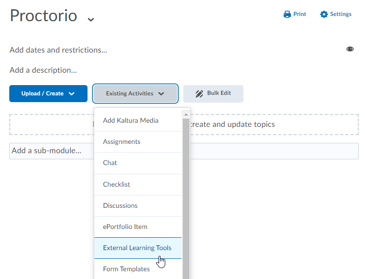365x279 pixels.
Task: Toggle the module visibility eye icon
Action: pyautogui.click(x=350, y=49)
